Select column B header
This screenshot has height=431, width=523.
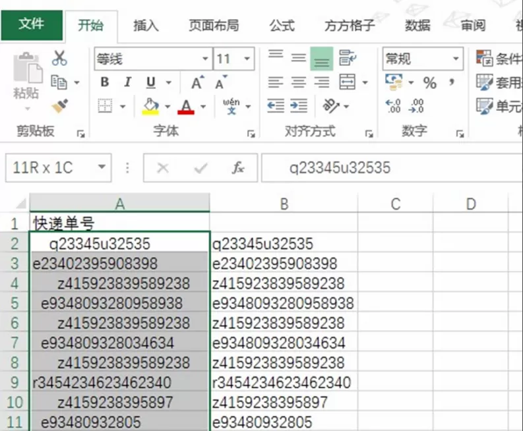click(x=284, y=204)
